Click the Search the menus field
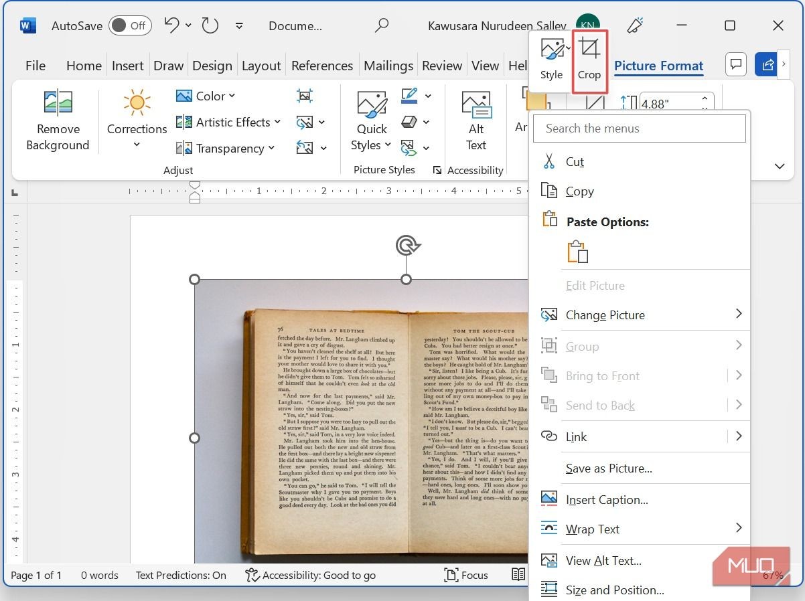The width and height of the screenshot is (805, 601). tap(640, 128)
